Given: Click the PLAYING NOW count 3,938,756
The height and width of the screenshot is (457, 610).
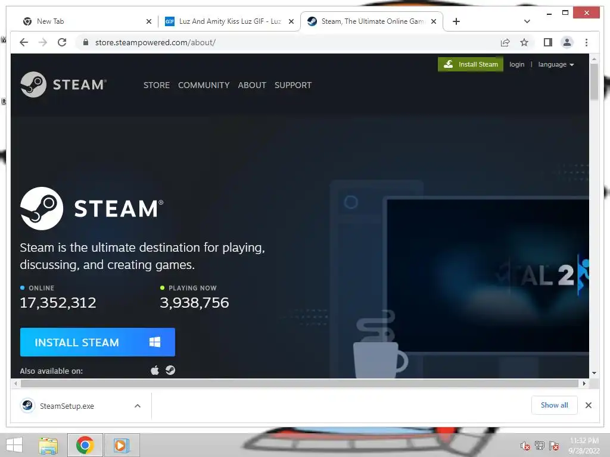Looking at the screenshot, I should tap(195, 303).
